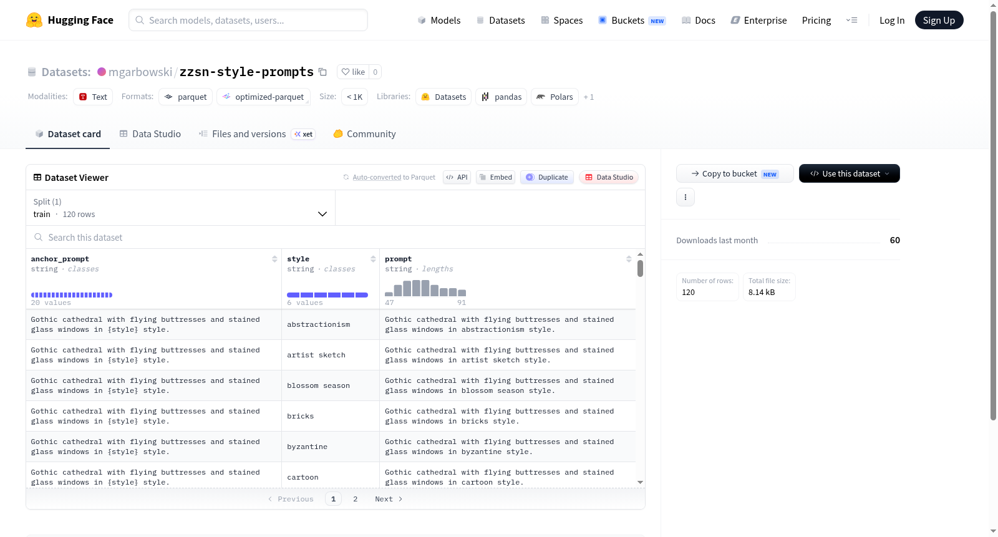998x537 pixels.
Task: Sort the style column
Action: (373, 259)
